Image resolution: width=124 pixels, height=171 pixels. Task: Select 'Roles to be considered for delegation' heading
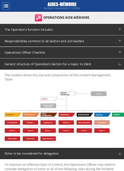pyautogui.click(x=32, y=154)
